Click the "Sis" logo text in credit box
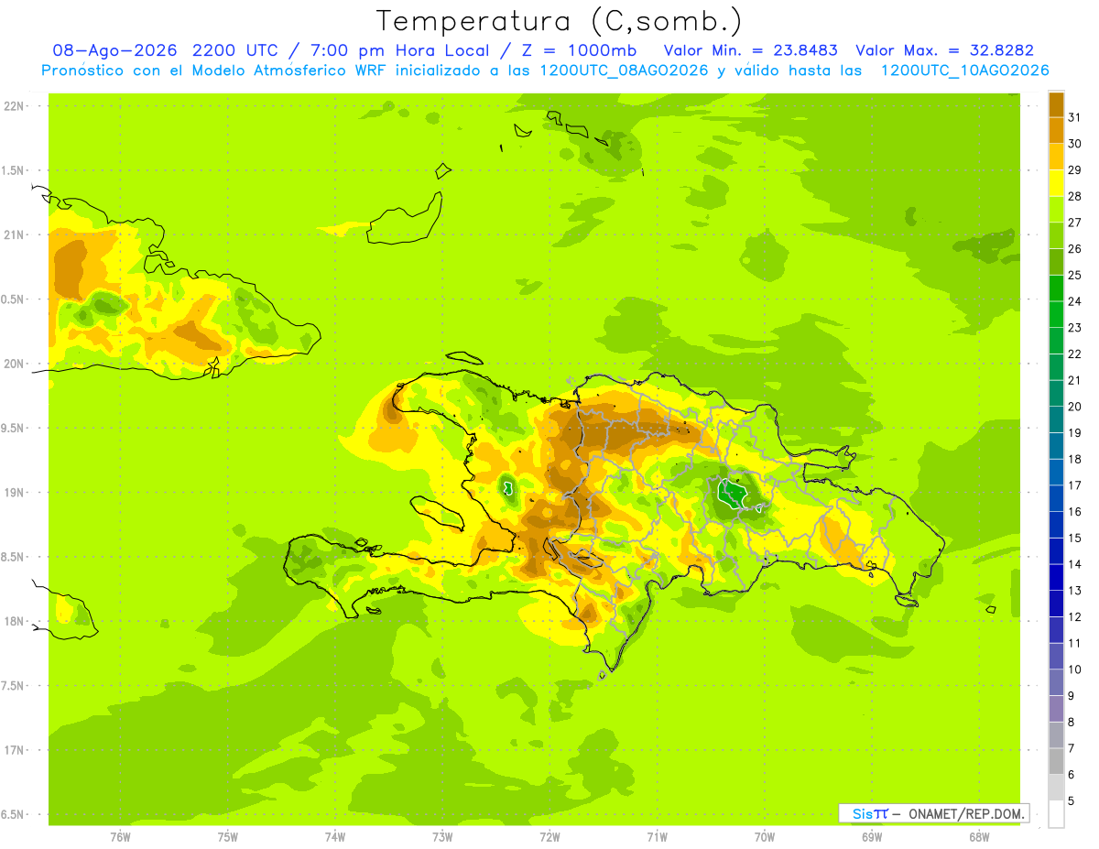Viewport: 1099px width, 849px height. coord(862,813)
